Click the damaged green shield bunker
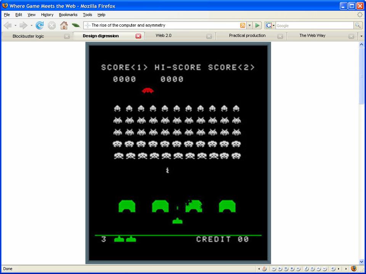Screen dimensions: 366x274 pyautogui.click(x=194, y=206)
